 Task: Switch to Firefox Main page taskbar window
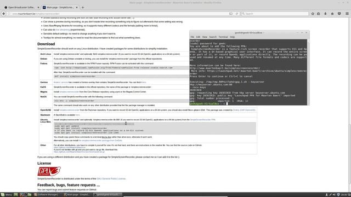click(x=77, y=195)
